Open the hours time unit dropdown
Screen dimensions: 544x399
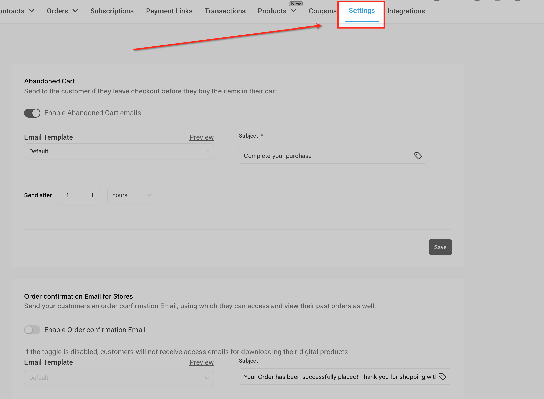pyautogui.click(x=131, y=195)
